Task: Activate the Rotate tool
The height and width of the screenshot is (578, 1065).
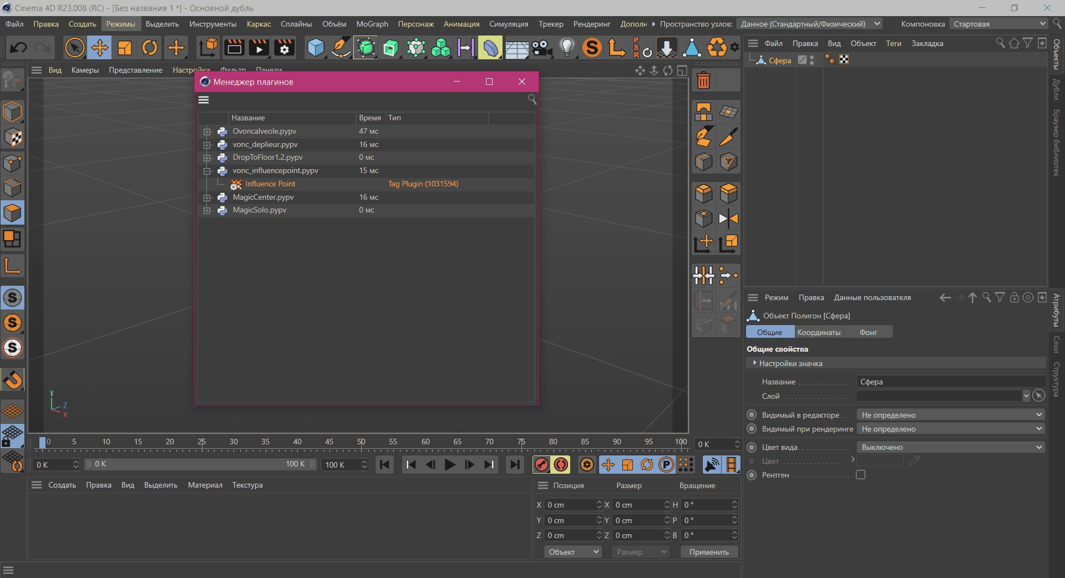Action: (150, 48)
